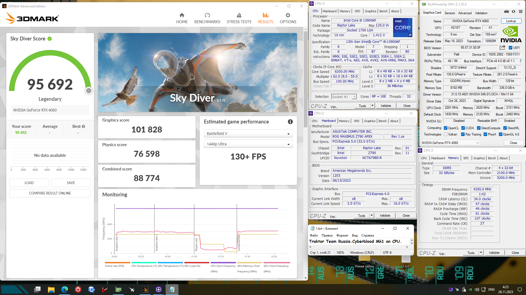526x295 pixels.
Task: Open the 3DMark orange icon on the taskbar
Action: coord(145,289)
